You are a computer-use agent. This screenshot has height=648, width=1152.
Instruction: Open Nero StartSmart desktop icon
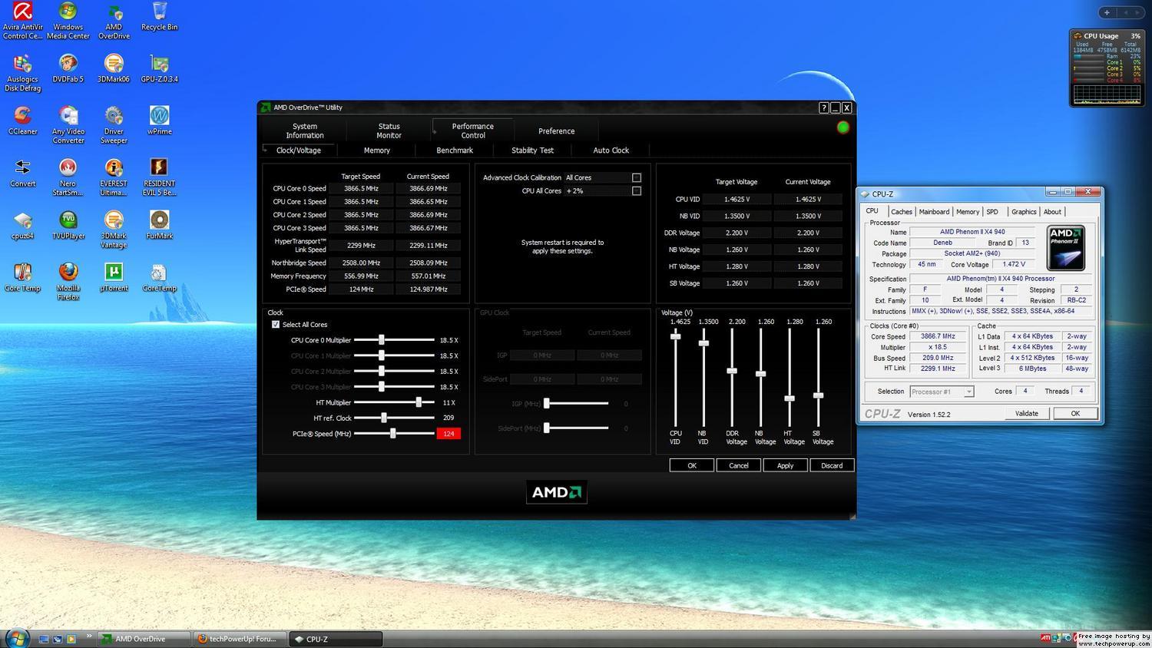[x=68, y=177]
